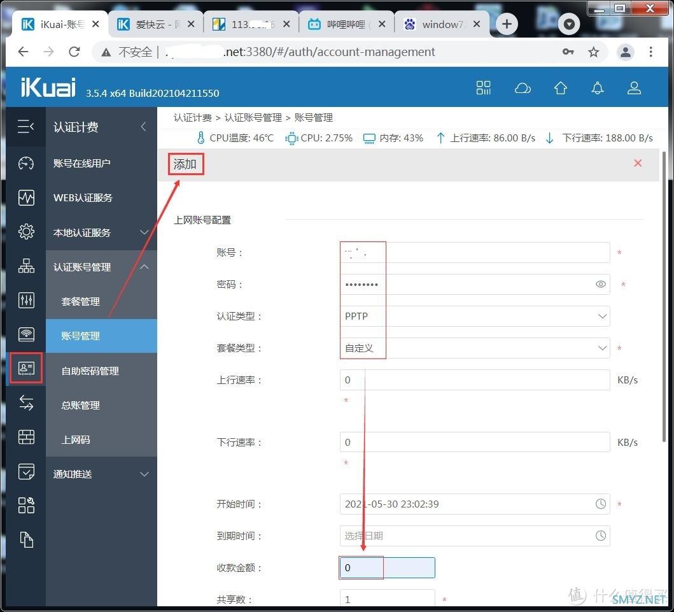Close the add account form red X
674x612 pixels.
pyautogui.click(x=638, y=163)
